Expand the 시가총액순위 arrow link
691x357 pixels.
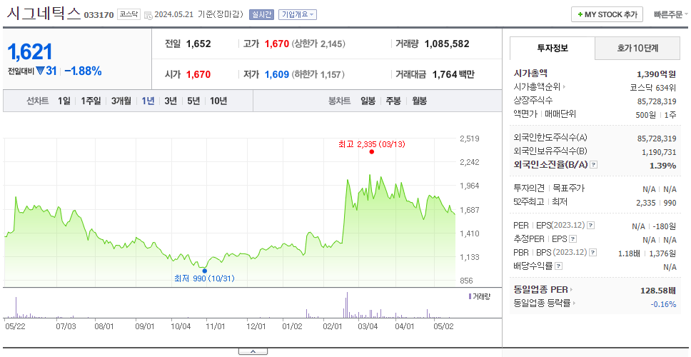(x=564, y=87)
